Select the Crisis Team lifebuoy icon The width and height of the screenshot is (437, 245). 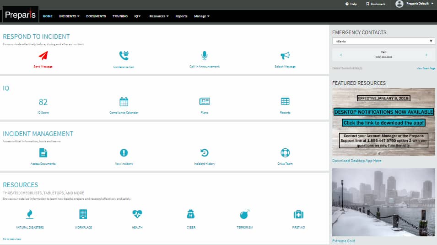pyautogui.click(x=285, y=153)
